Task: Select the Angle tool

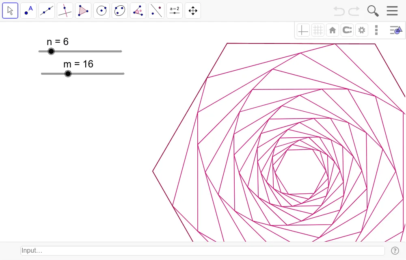Action: tap(138, 11)
